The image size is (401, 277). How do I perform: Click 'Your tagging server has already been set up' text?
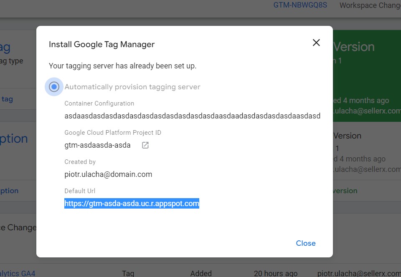(x=122, y=66)
